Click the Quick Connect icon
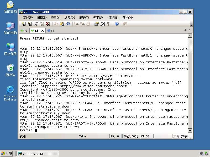The image size is (210, 157). tap(30, 24)
